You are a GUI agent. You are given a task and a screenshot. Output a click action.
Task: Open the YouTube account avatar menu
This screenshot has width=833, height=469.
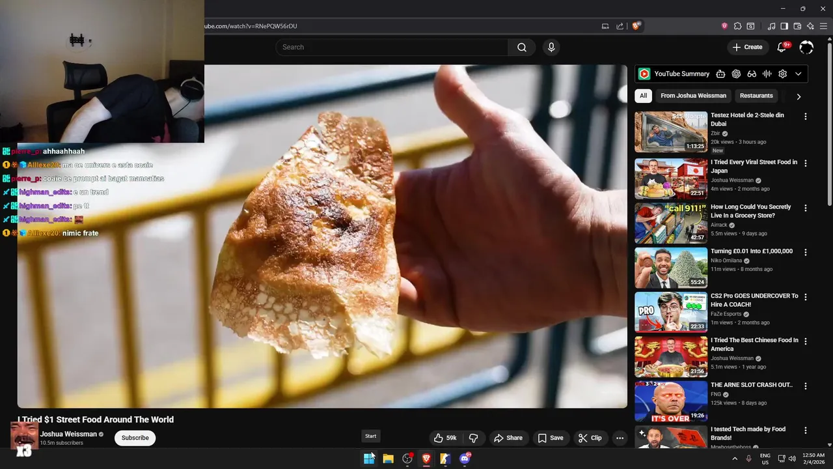click(x=806, y=47)
